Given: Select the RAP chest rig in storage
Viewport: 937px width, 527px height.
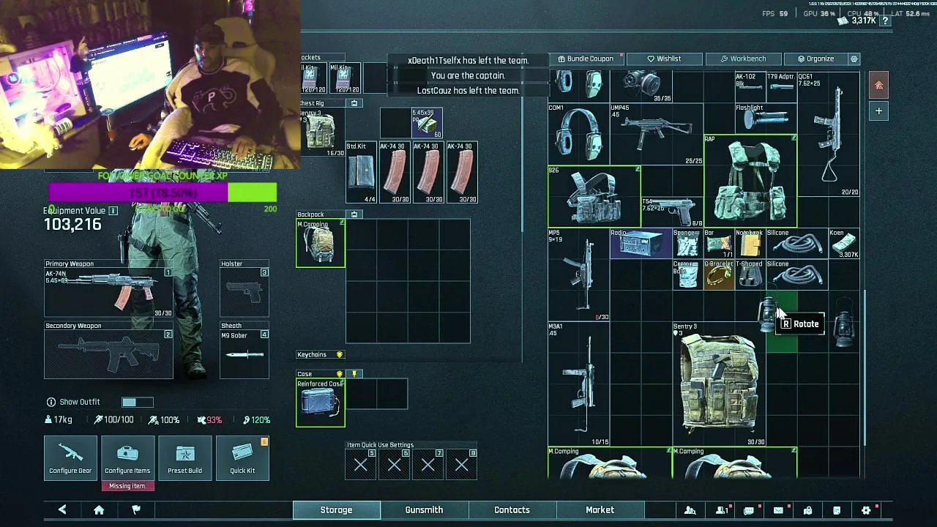Looking at the screenshot, I should tap(750, 180).
